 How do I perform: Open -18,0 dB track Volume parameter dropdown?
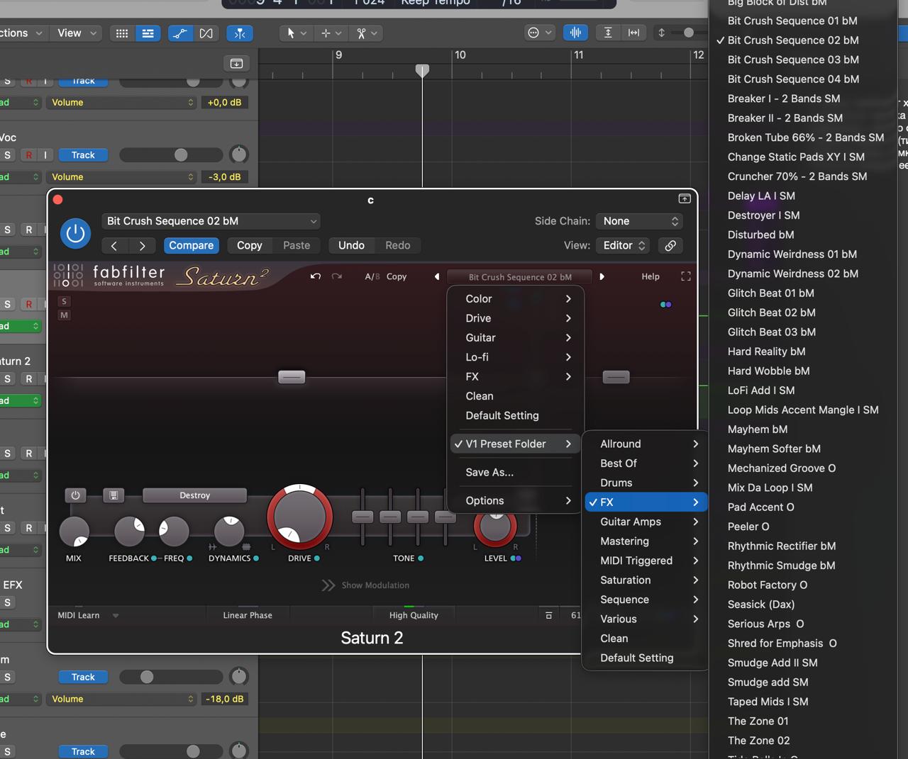pyautogui.click(x=121, y=699)
